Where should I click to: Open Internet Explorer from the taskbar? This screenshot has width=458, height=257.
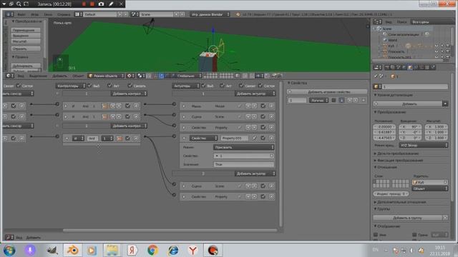pyautogui.click(x=173, y=251)
